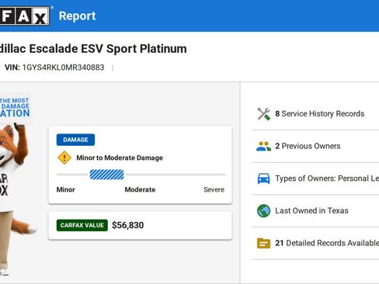Click the globe location icon
Viewport: 379px width, 284px height.
pyautogui.click(x=263, y=211)
